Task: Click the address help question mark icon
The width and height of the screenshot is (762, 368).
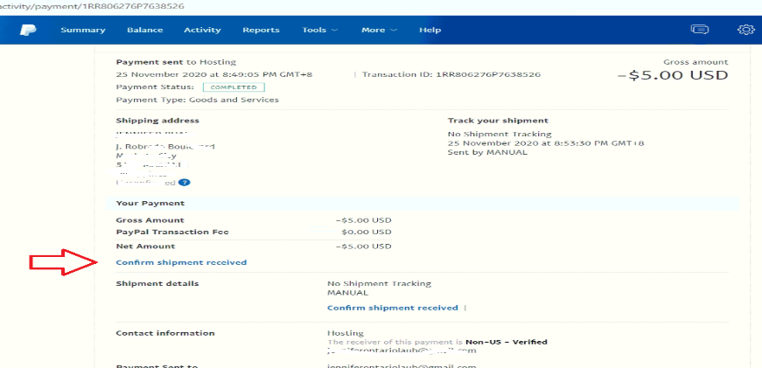Action: pos(184,183)
